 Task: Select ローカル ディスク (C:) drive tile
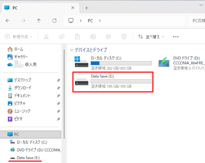(x=113, y=63)
